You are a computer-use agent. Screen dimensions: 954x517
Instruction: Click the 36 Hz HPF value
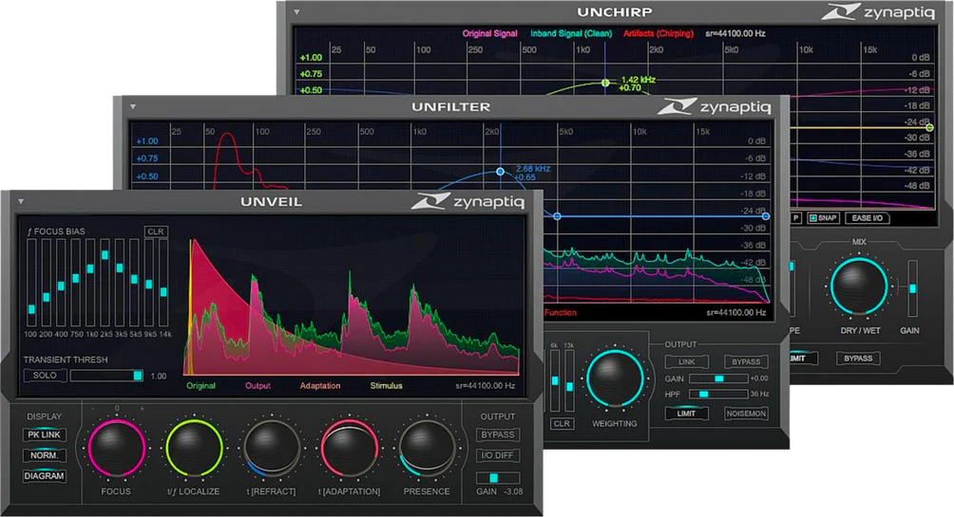(759, 395)
